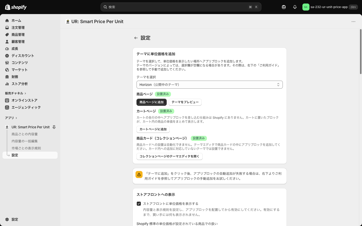This screenshot has height=226, width=362.
Task: Click the globe icon beside マーケット
Action: [7, 70]
